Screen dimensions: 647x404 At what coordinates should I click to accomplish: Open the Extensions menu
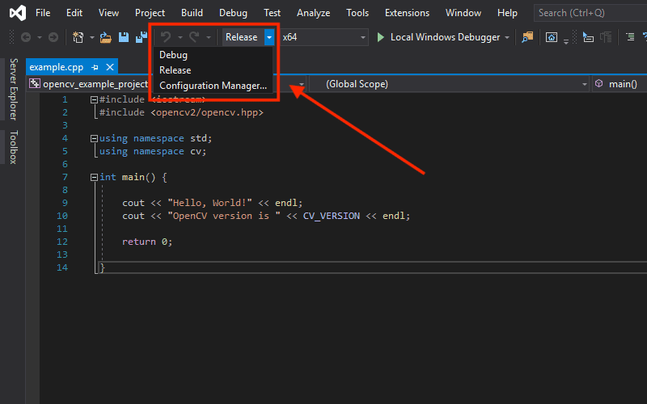pyautogui.click(x=407, y=13)
